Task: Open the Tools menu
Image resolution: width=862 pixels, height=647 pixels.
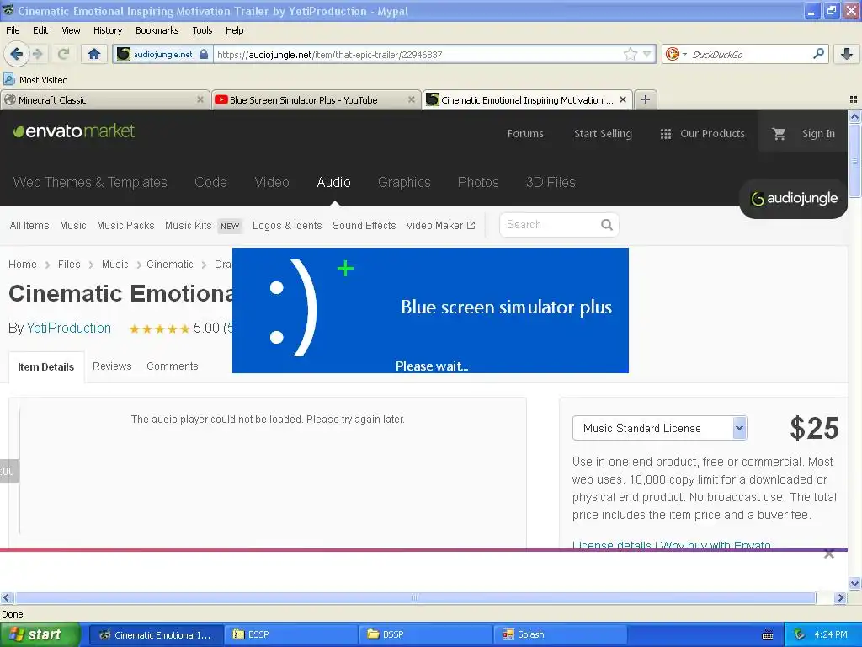Action: [x=202, y=30]
